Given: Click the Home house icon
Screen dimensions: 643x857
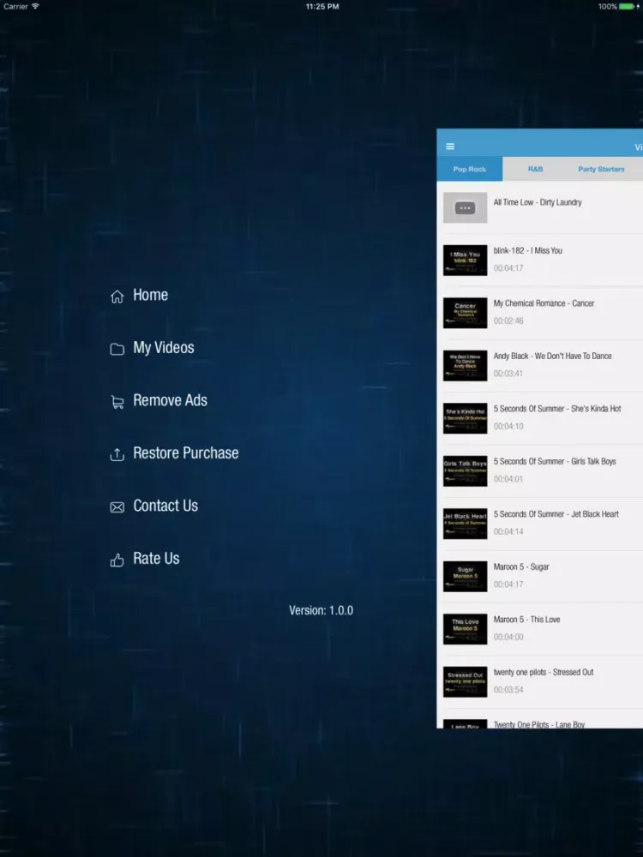Looking at the screenshot, I should click(x=117, y=297).
